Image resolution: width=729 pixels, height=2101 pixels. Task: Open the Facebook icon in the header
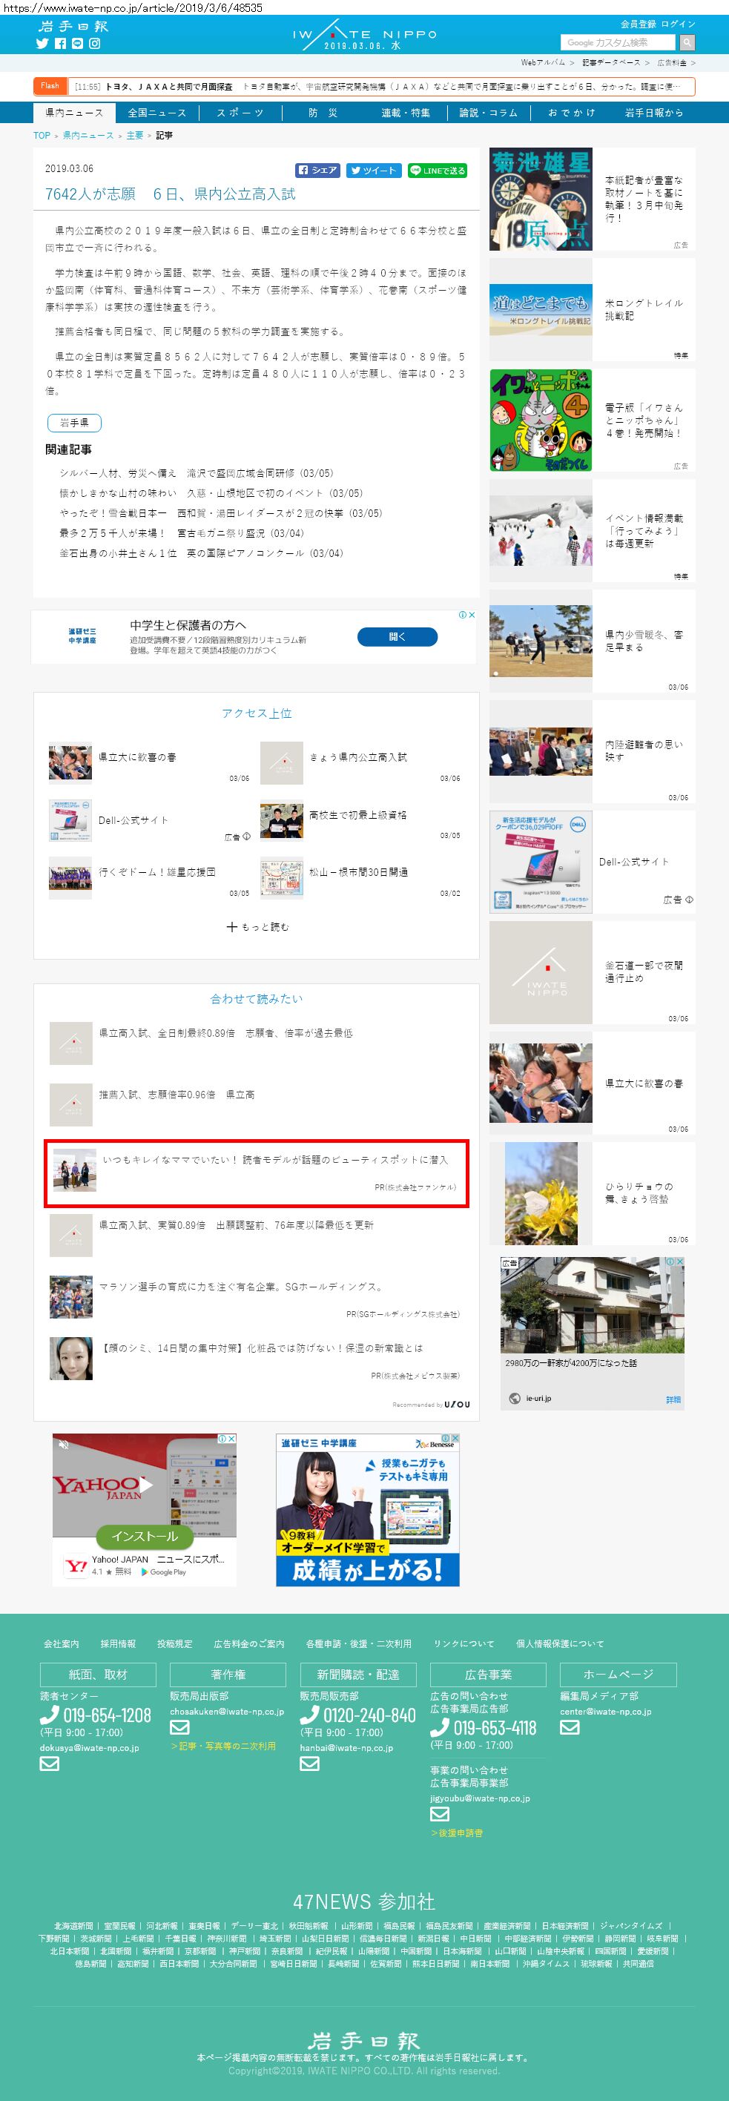coord(60,44)
